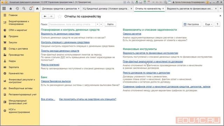Open help with the ? button
Screen dimensions: 224x126
pos(217,24)
